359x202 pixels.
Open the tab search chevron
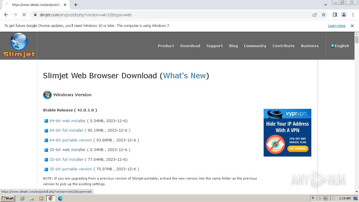pyautogui.click(x=325, y=5)
